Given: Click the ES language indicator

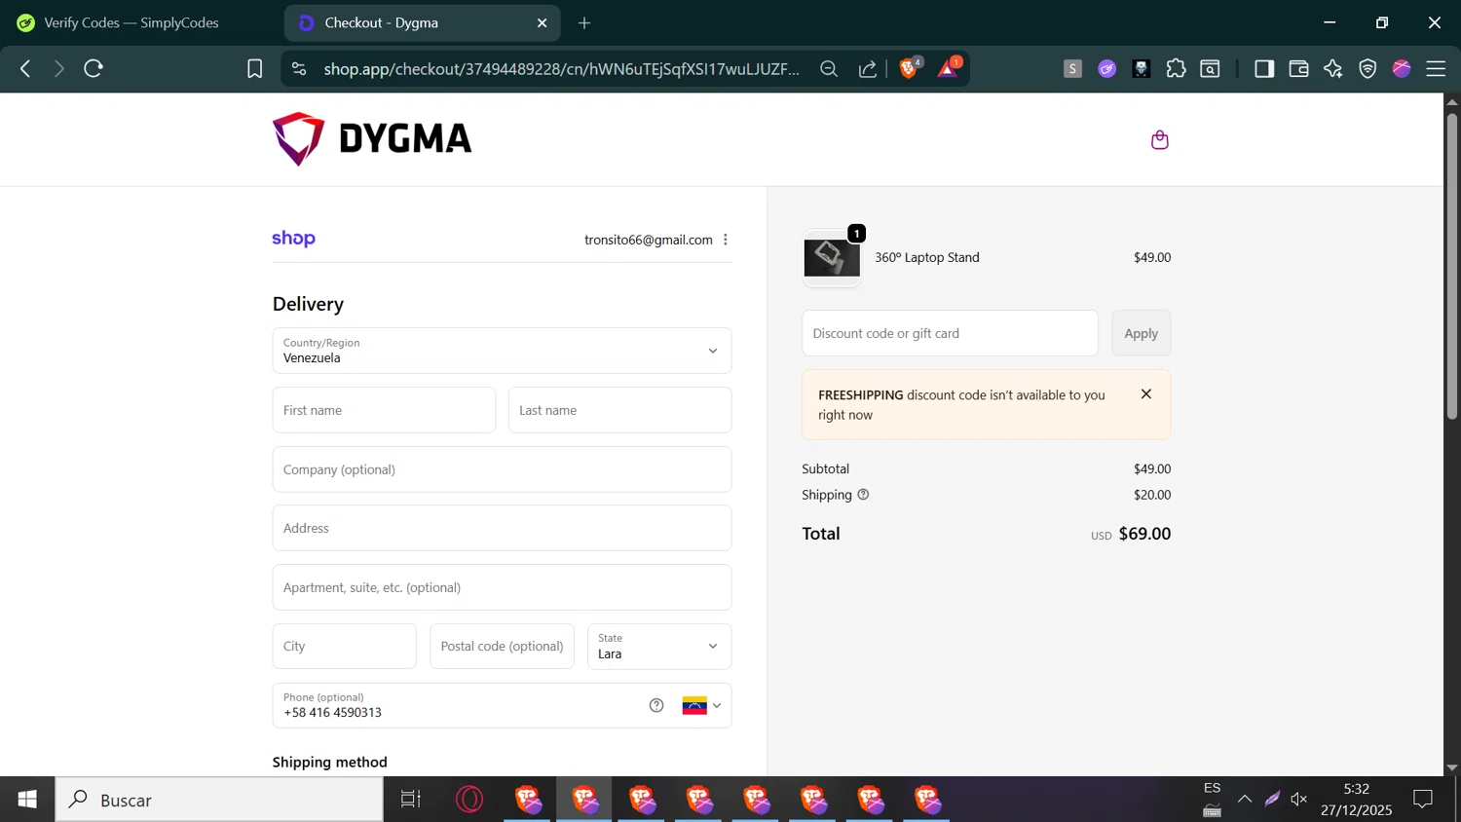Looking at the screenshot, I should 1212,788.
